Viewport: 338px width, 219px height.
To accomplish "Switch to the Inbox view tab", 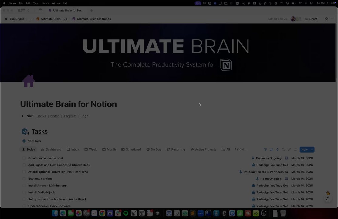I will click(73, 149).
